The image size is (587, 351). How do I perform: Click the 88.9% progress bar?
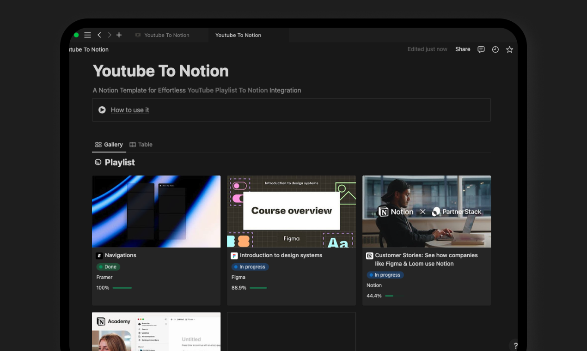pyautogui.click(x=258, y=288)
